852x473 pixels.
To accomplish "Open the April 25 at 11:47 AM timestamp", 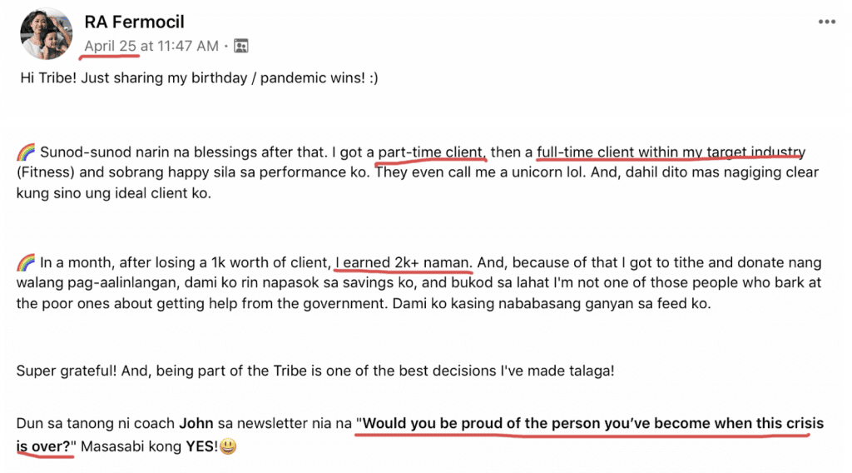I will click(151, 46).
